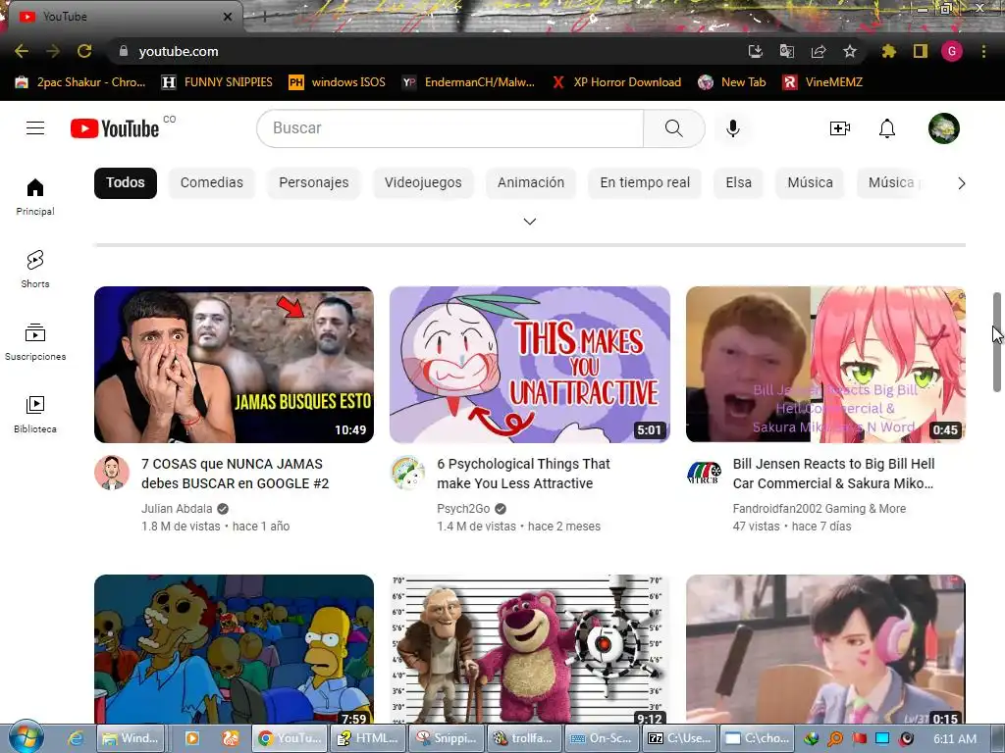
Task: Play the Simpsons skeleton theater thumbnail
Action: coord(234,649)
